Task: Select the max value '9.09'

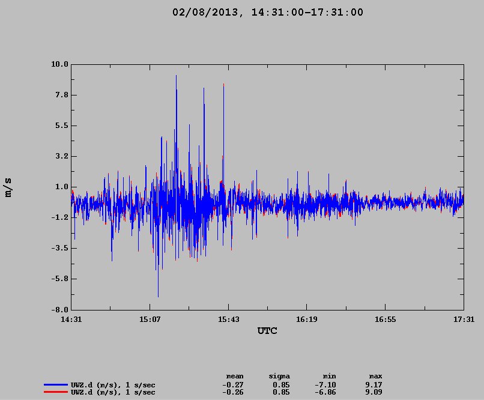Action: point(374,392)
